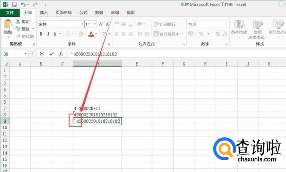Switch to the Page Layout (页面布局) tab

[x=63, y=13]
